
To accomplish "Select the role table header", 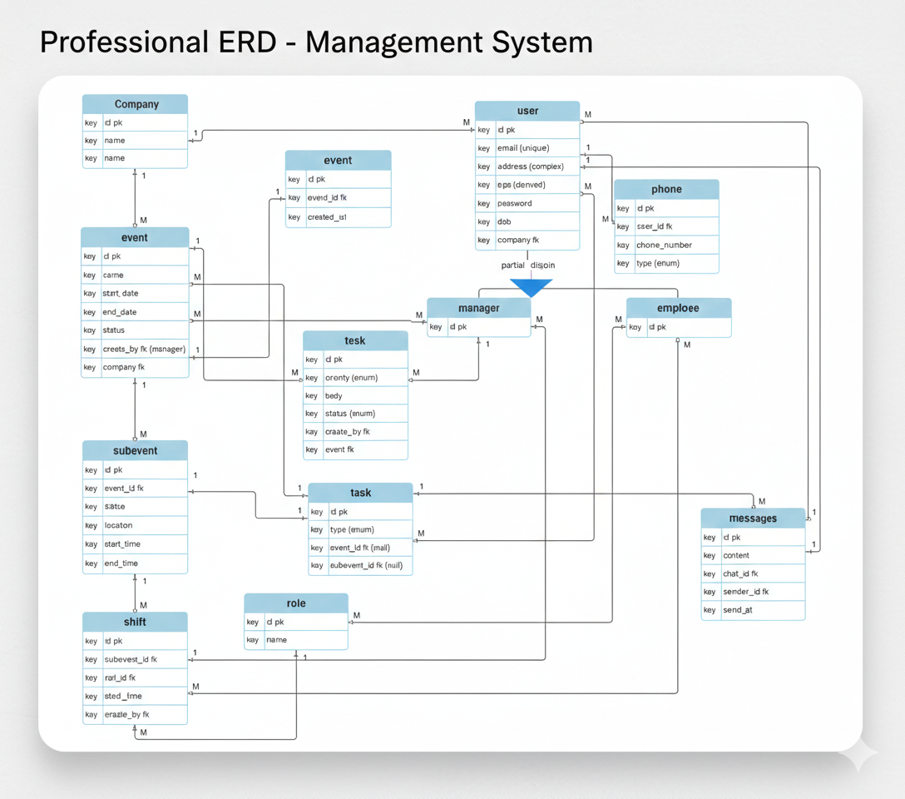I will click(x=296, y=603).
